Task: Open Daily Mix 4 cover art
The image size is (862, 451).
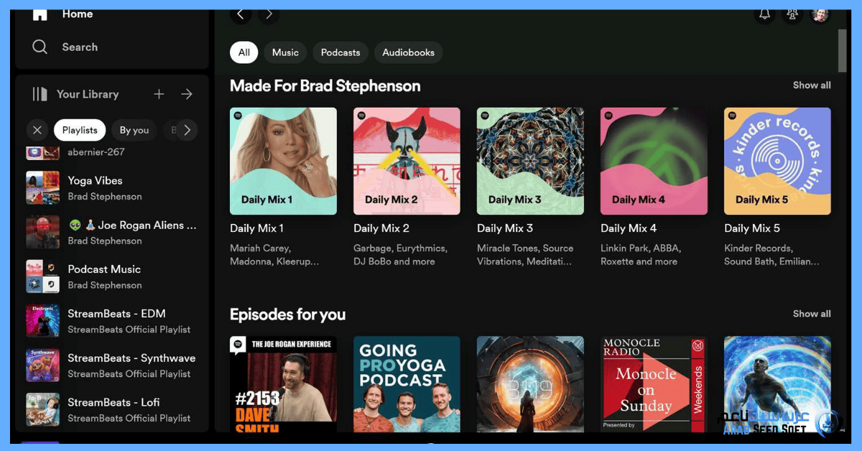Action: [654, 161]
